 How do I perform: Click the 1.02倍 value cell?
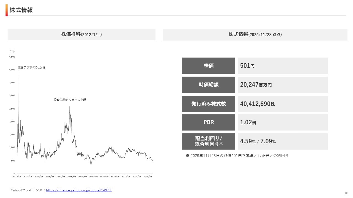pyautogui.click(x=283, y=122)
